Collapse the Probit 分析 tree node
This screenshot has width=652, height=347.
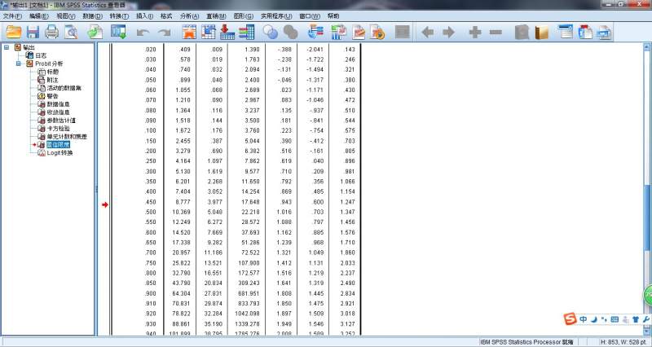tap(19, 64)
